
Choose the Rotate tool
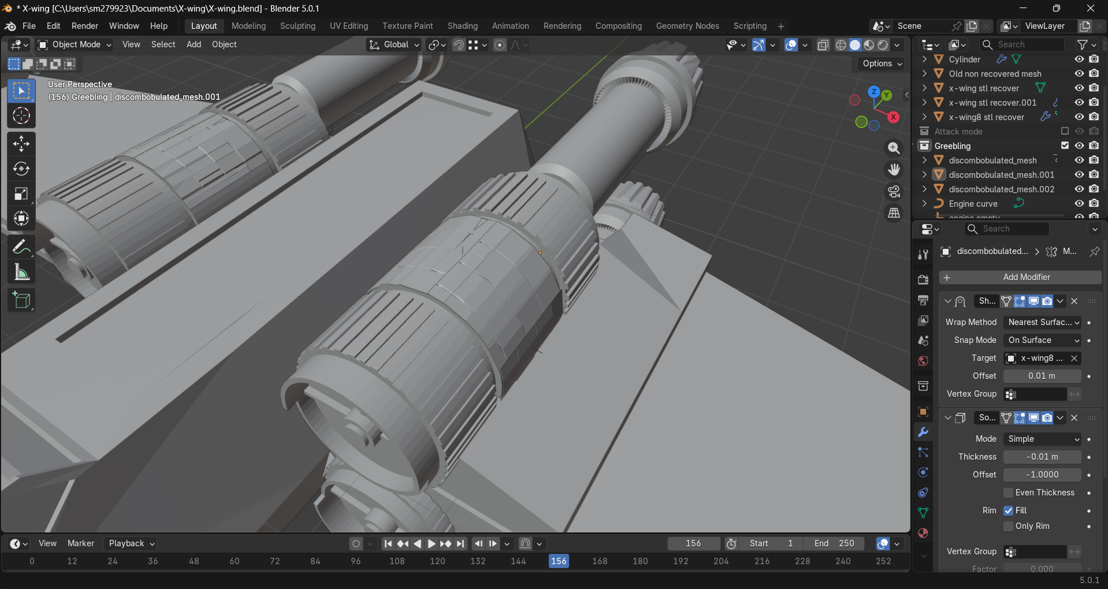pyautogui.click(x=21, y=169)
